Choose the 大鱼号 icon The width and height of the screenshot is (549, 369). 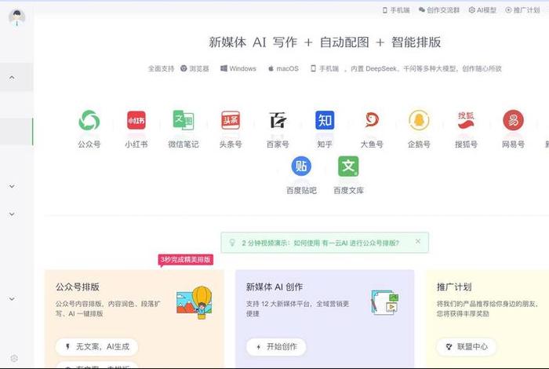coord(372,120)
